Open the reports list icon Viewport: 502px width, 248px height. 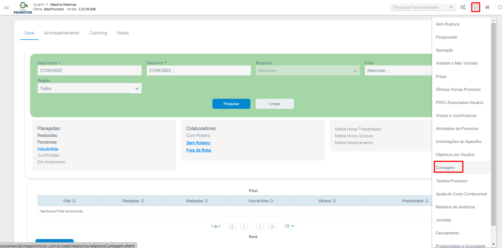click(x=475, y=7)
